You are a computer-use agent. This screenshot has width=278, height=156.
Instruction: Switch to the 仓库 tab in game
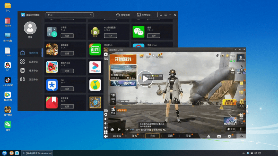click(152, 136)
